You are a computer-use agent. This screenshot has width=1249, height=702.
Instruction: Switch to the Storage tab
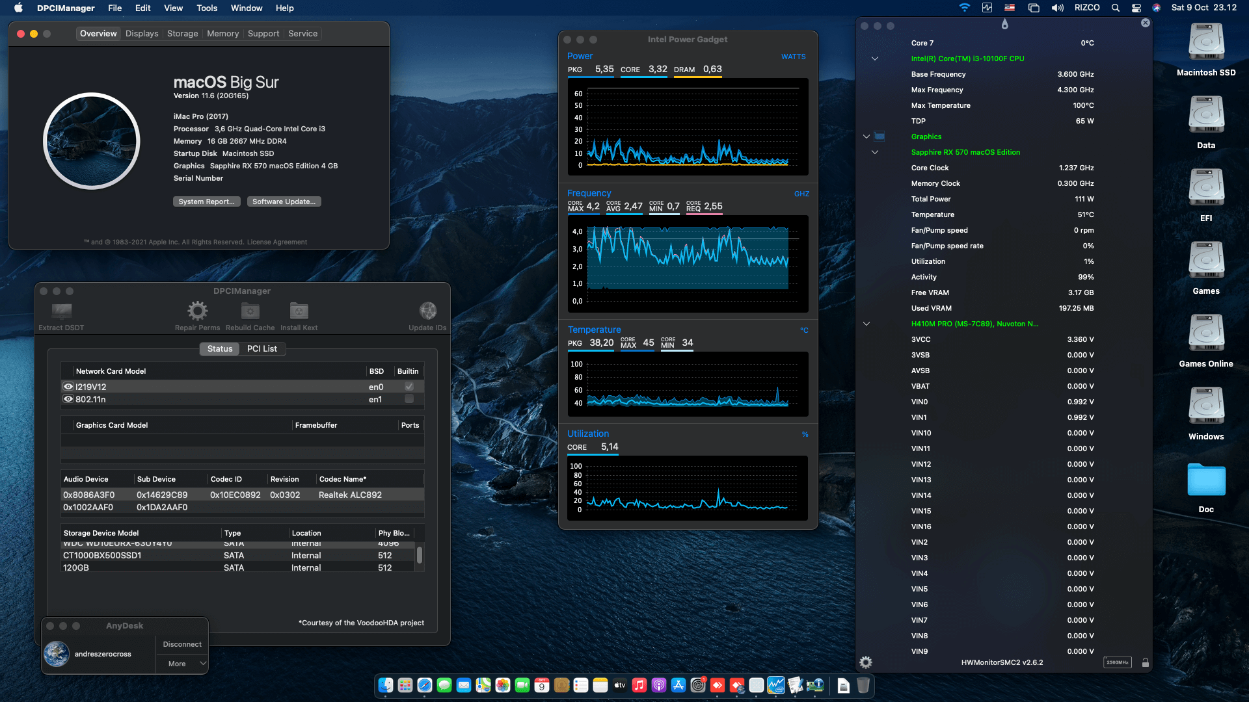[x=182, y=34]
